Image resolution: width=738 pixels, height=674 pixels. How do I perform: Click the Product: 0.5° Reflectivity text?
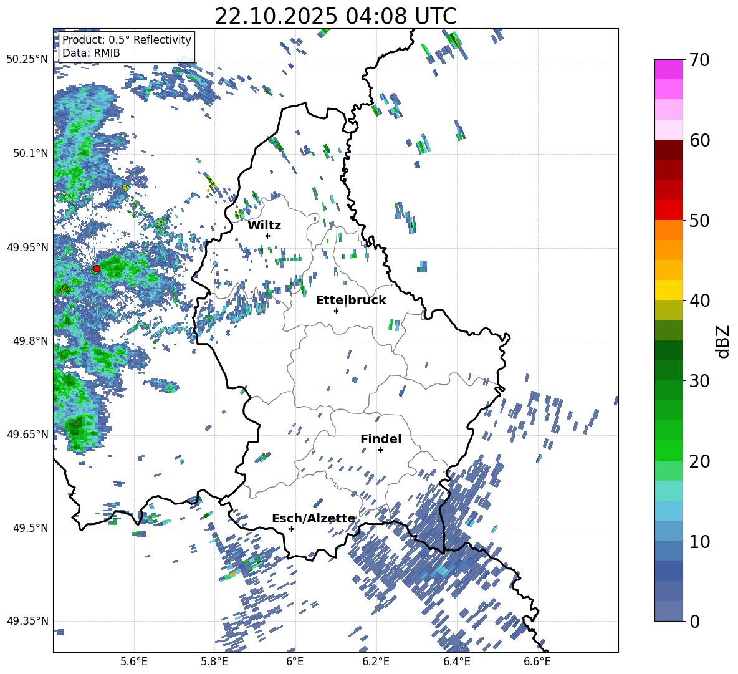[127, 40]
